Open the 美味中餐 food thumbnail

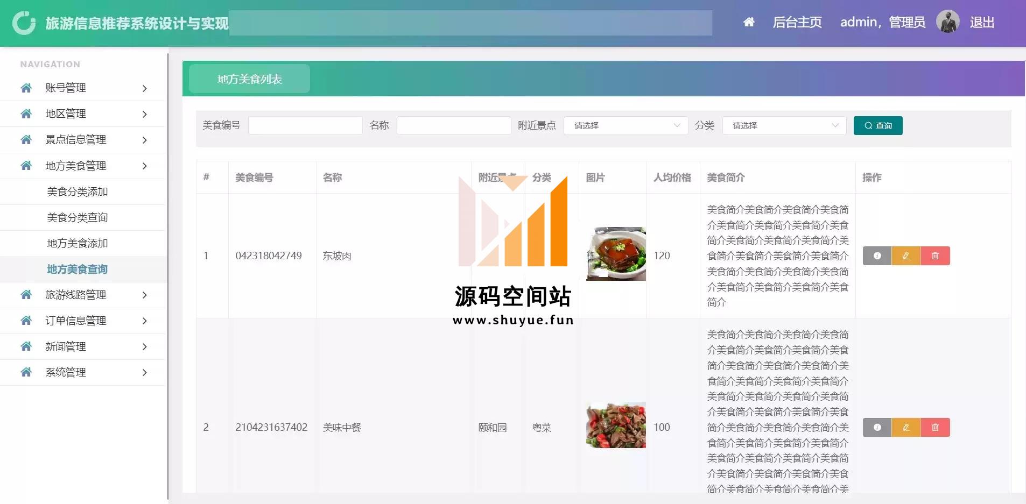pyautogui.click(x=616, y=425)
